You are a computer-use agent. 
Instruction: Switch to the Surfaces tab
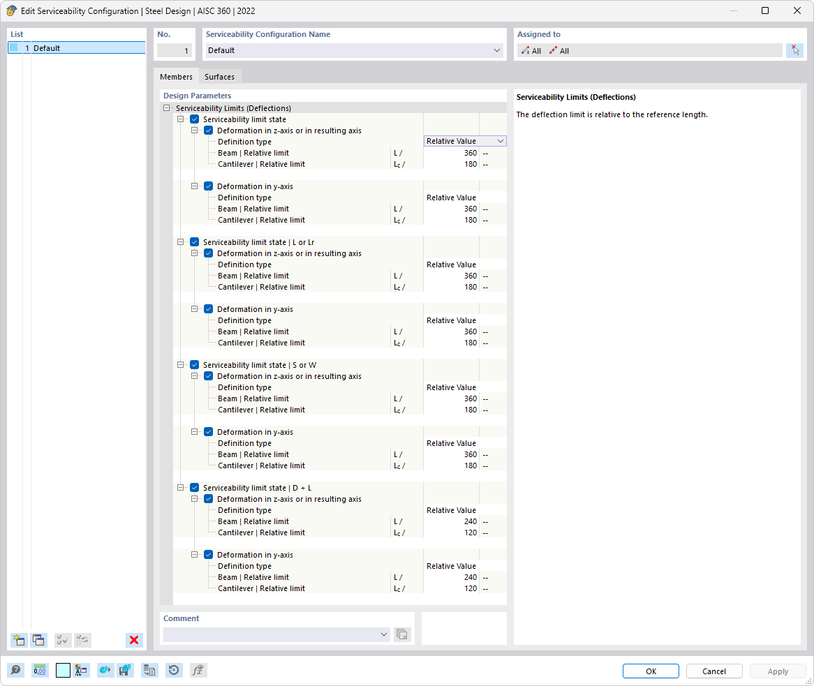[x=219, y=76]
